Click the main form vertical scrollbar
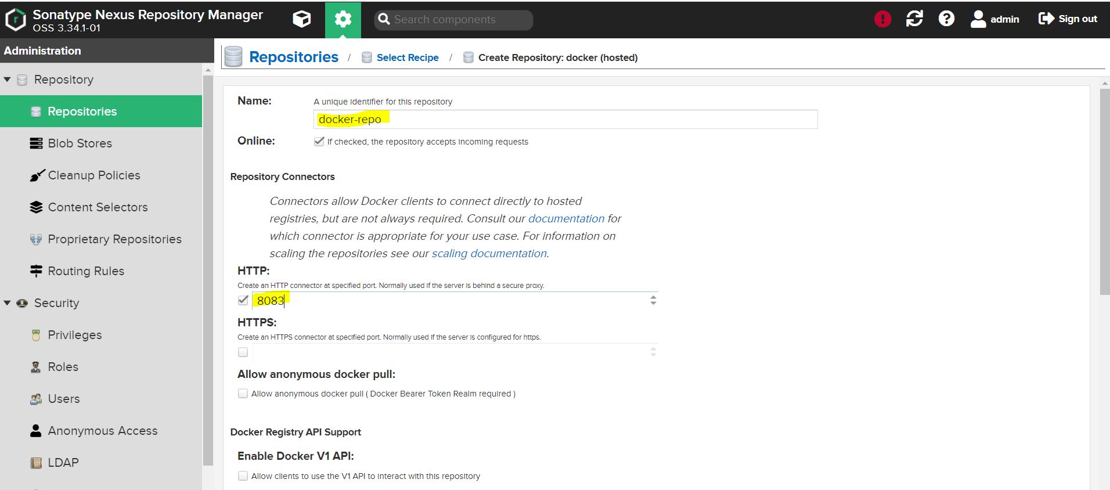The image size is (1110, 490). pyautogui.click(x=1105, y=192)
